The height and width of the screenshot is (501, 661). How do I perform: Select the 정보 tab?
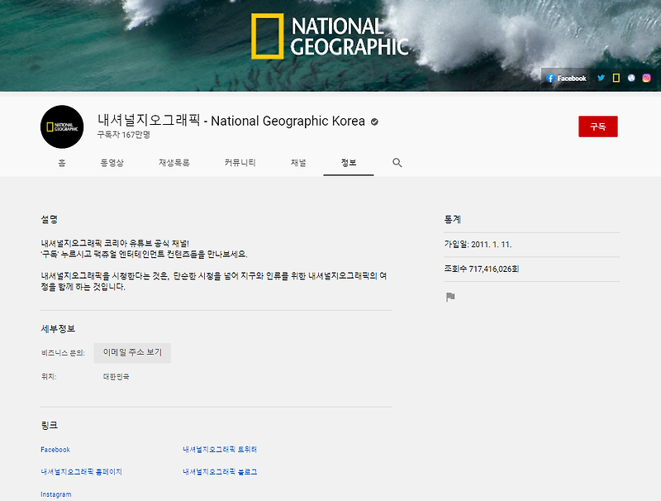349,163
